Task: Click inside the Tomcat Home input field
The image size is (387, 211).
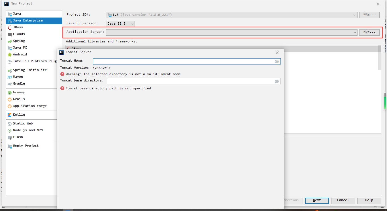Action: click(x=184, y=61)
